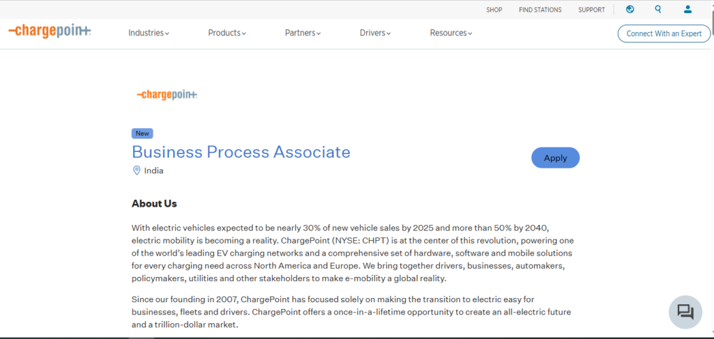The image size is (714, 339).
Task: Expand the Drivers menu
Action: point(375,33)
